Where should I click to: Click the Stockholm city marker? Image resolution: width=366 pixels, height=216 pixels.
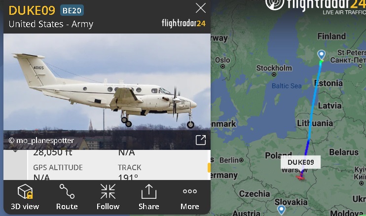(x=274, y=74)
